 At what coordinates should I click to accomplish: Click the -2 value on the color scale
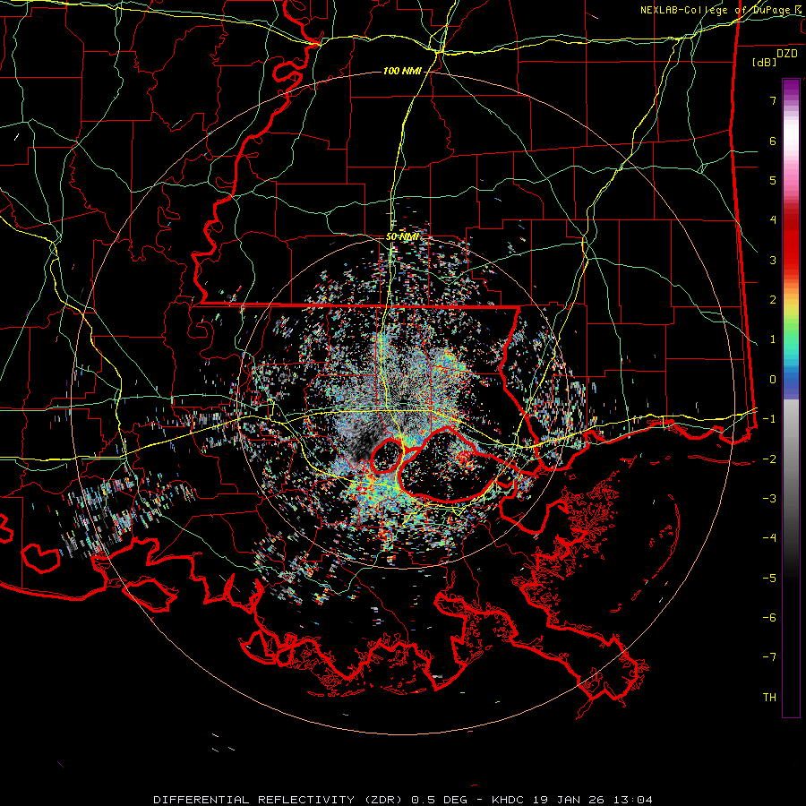(x=769, y=459)
